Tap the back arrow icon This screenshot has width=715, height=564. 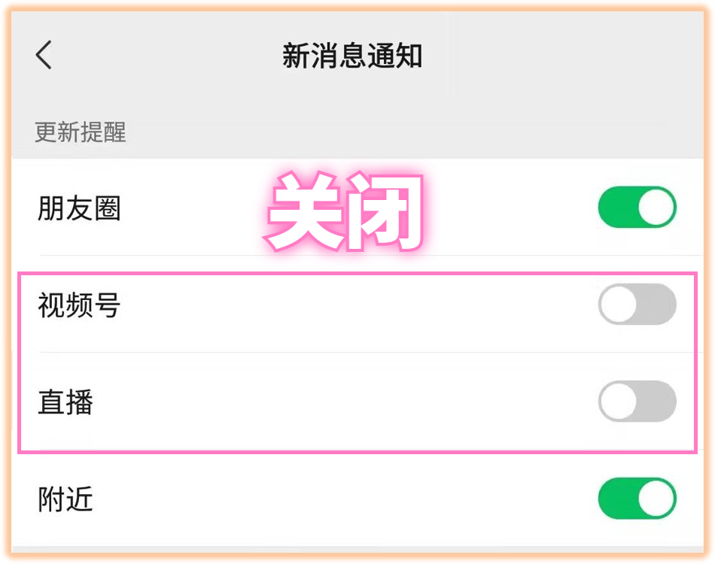coord(44,56)
